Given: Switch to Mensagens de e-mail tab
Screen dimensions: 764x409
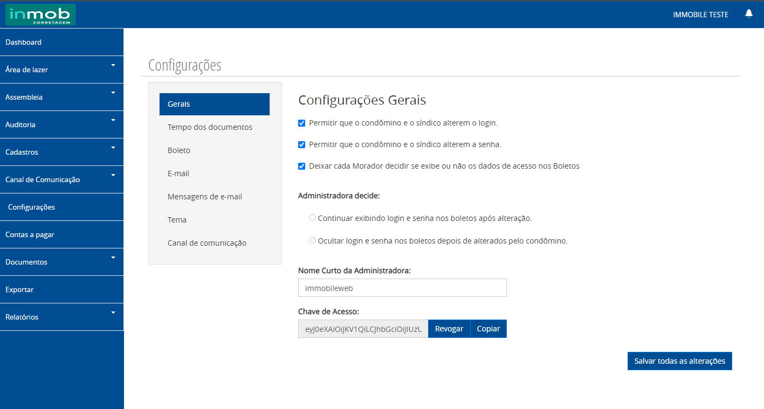Looking at the screenshot, I should (215, 197).
